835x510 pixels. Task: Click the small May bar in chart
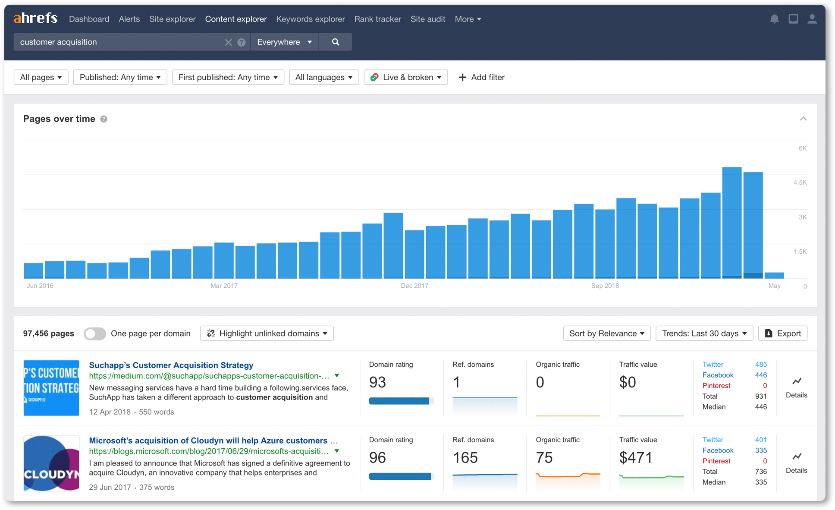click(774, 275)
